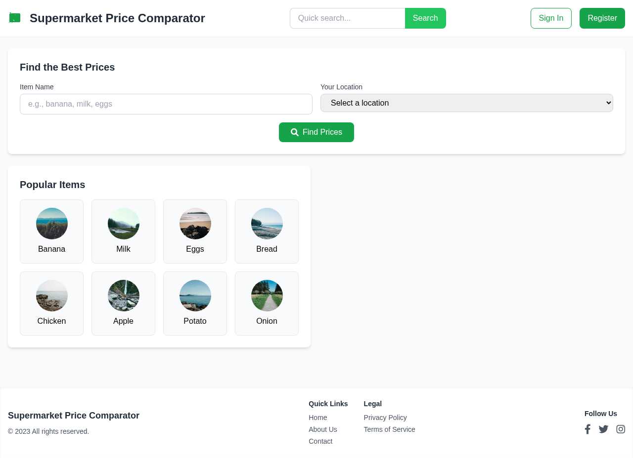Open Twitter page via footer icon

click(x=603, y=428)
